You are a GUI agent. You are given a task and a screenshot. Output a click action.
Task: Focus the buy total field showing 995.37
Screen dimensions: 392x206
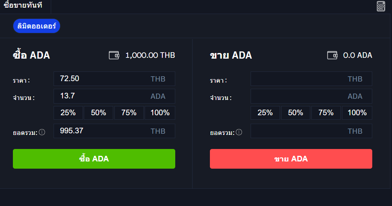tap(114, 131)
